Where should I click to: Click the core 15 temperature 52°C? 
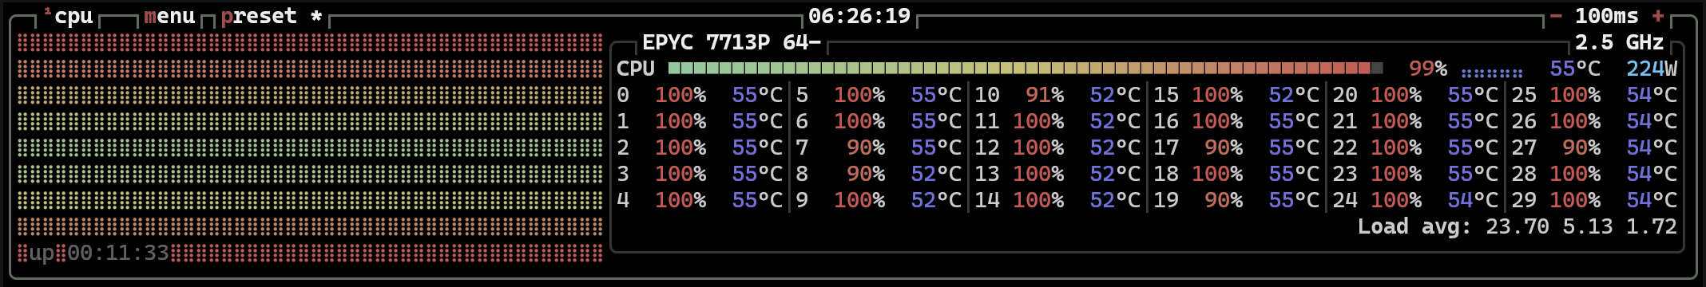pos(1294,95)
